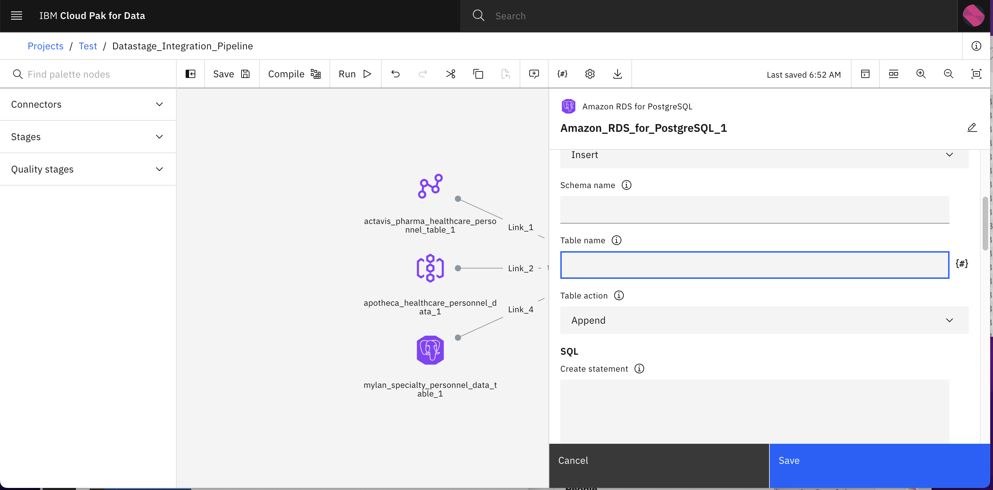Zoom out of the canvas
This screenshot has width=993, height=490.
pos(948,74)
